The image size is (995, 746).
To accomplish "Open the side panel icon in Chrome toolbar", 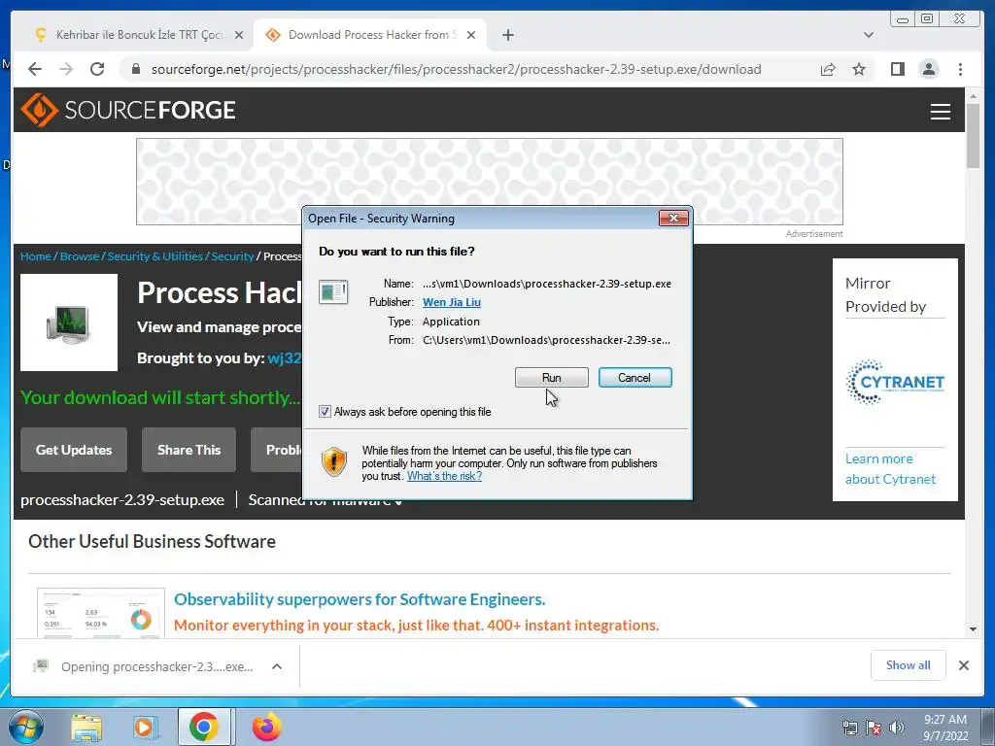I will 897,69.
